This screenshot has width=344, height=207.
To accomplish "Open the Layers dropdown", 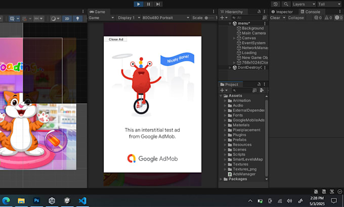I will point(304,4).
